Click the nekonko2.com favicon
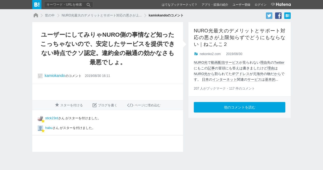The height and width of the screenshot is (170, 323). pos(196,54)
